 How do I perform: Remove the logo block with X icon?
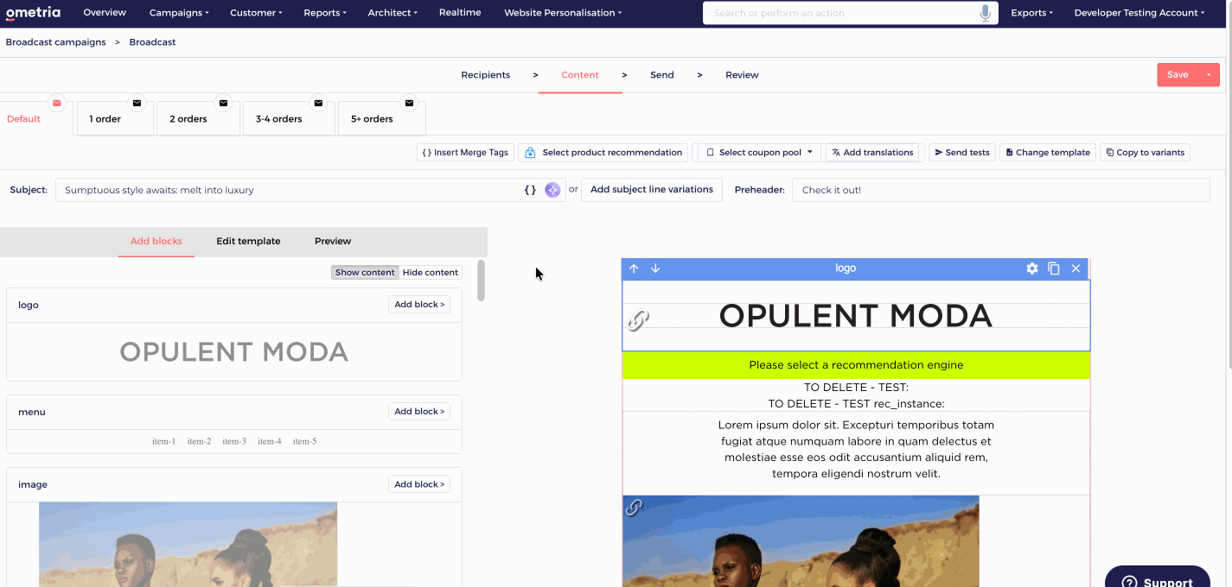click(1076, 268)
